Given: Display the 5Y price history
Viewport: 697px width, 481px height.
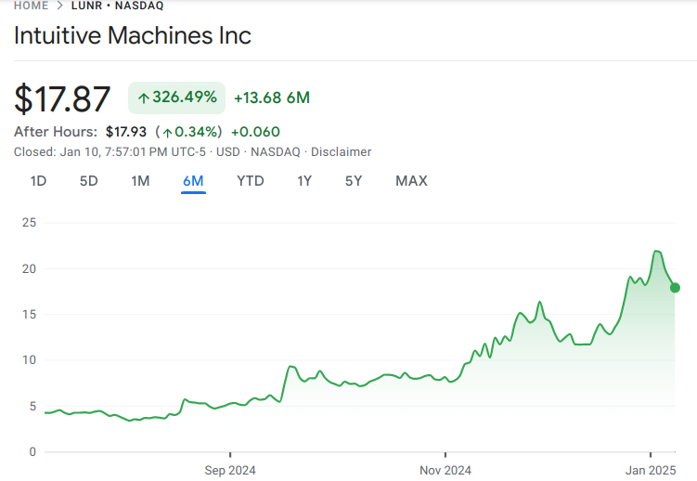Looking at the screenshot, I should pos(354,181).
